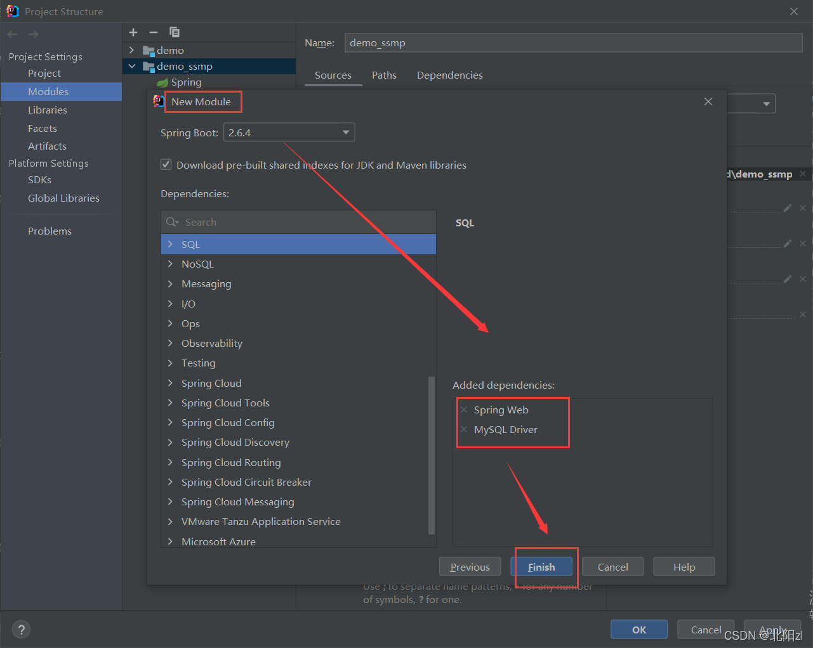Collapse the demo_ssmp module tree node
This screenshot has height=648, width=813.
click(x=131, y=66)
